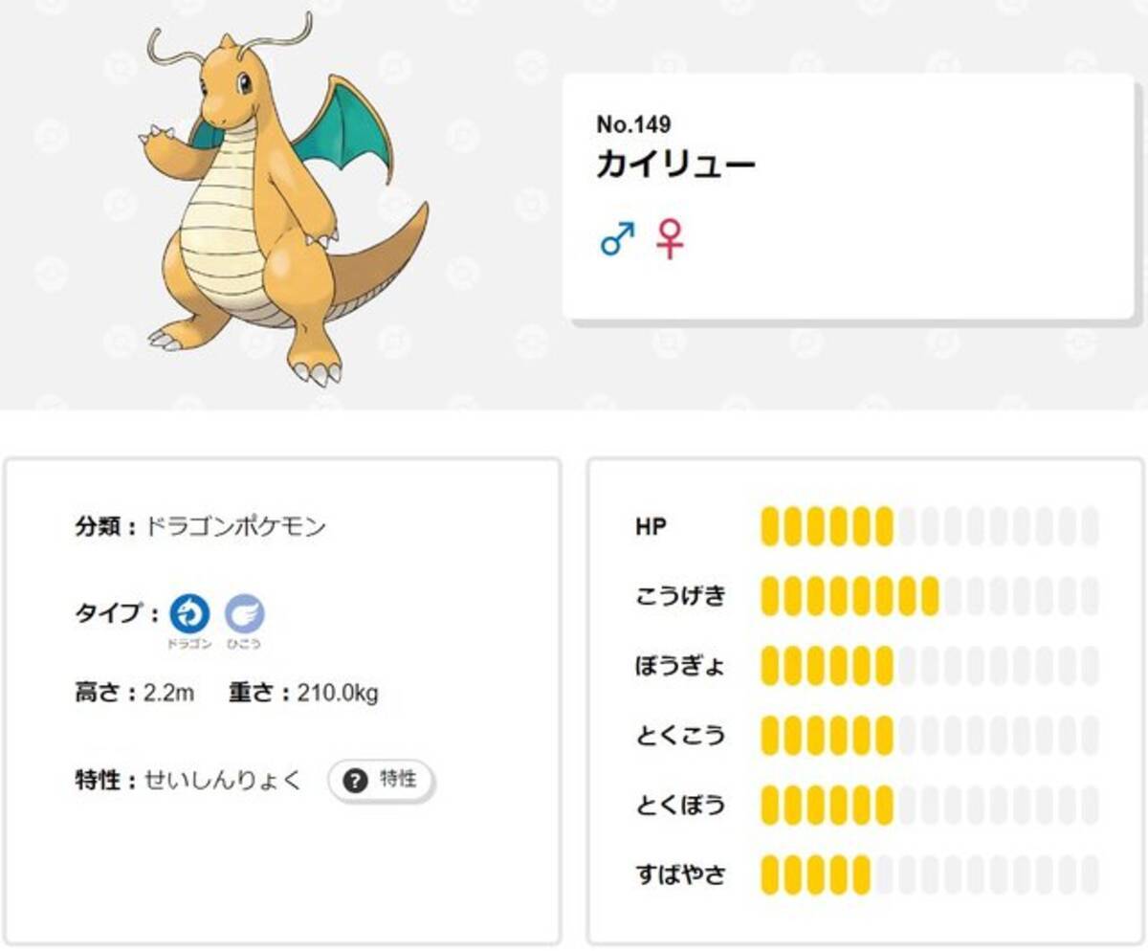Click the Dragonite artwork image
Image resolution: width=1148 pixels, height=951 pixels.
pos(279,201)
